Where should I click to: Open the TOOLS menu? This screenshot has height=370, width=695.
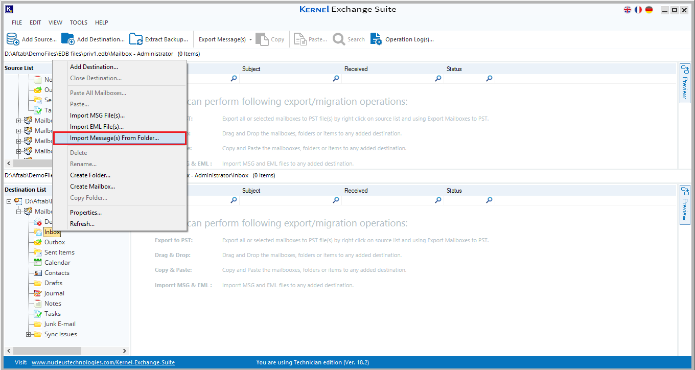point(79,22)
